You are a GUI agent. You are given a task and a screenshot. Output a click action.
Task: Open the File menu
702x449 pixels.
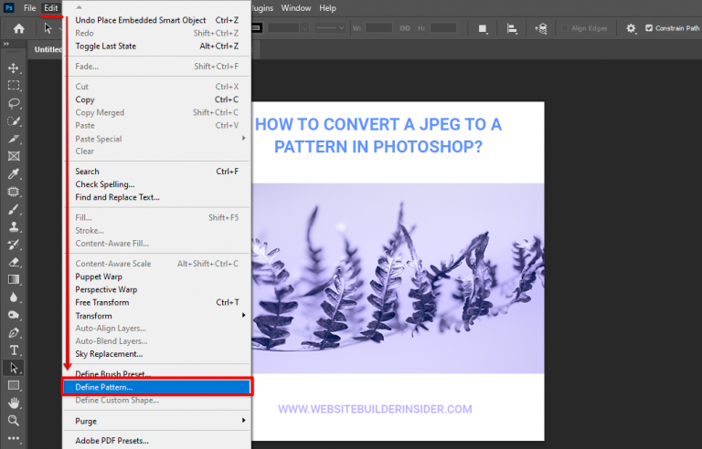[x=29, y=8]
